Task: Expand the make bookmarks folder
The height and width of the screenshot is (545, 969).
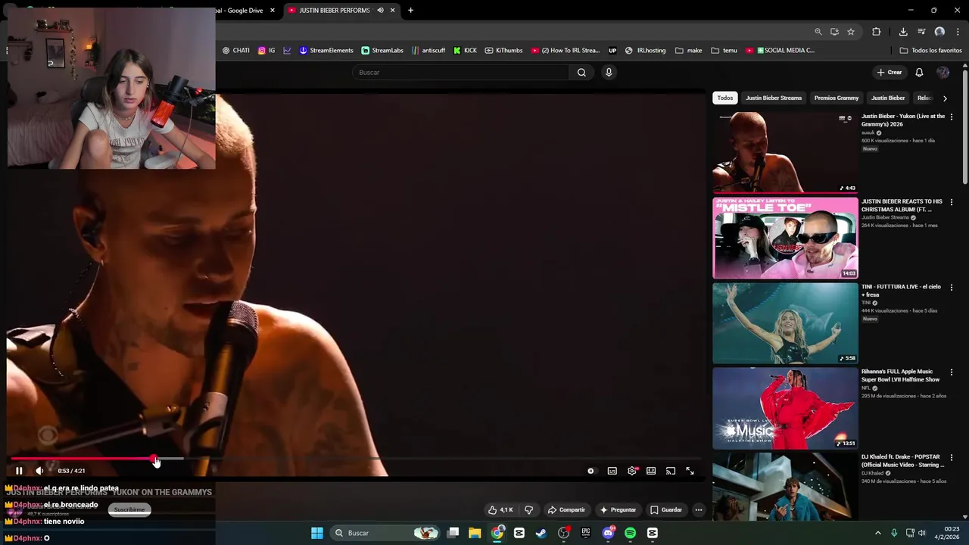Action: pos(689,51)
